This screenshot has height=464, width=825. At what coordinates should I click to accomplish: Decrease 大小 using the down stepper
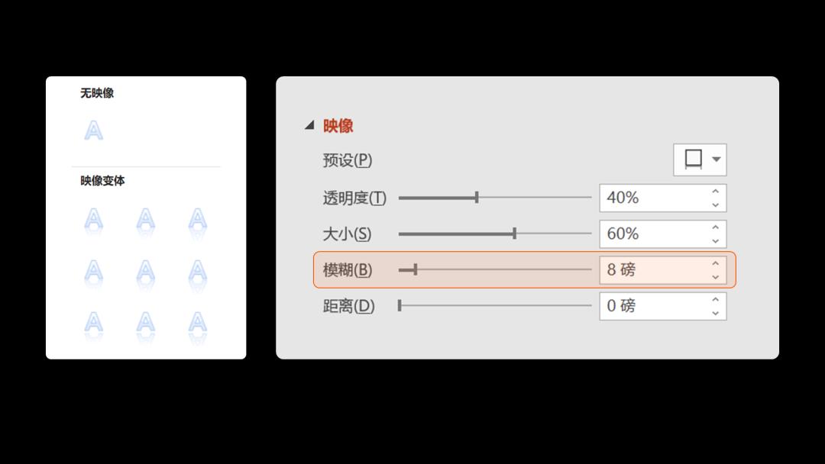pos(714,240)
